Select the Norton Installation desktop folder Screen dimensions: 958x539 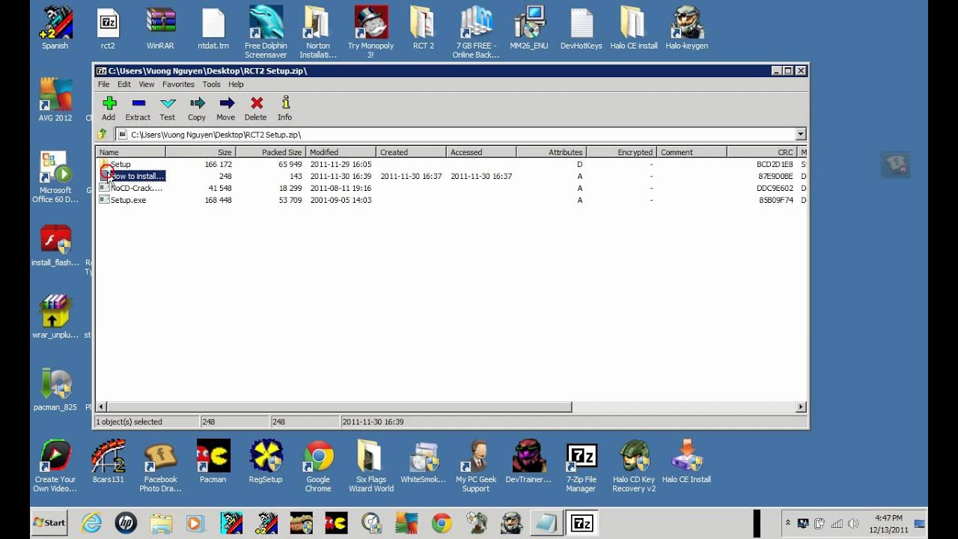tap(318, 33)
